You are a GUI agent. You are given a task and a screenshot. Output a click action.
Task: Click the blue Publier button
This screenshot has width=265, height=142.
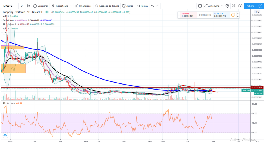[x=250, y=6]
